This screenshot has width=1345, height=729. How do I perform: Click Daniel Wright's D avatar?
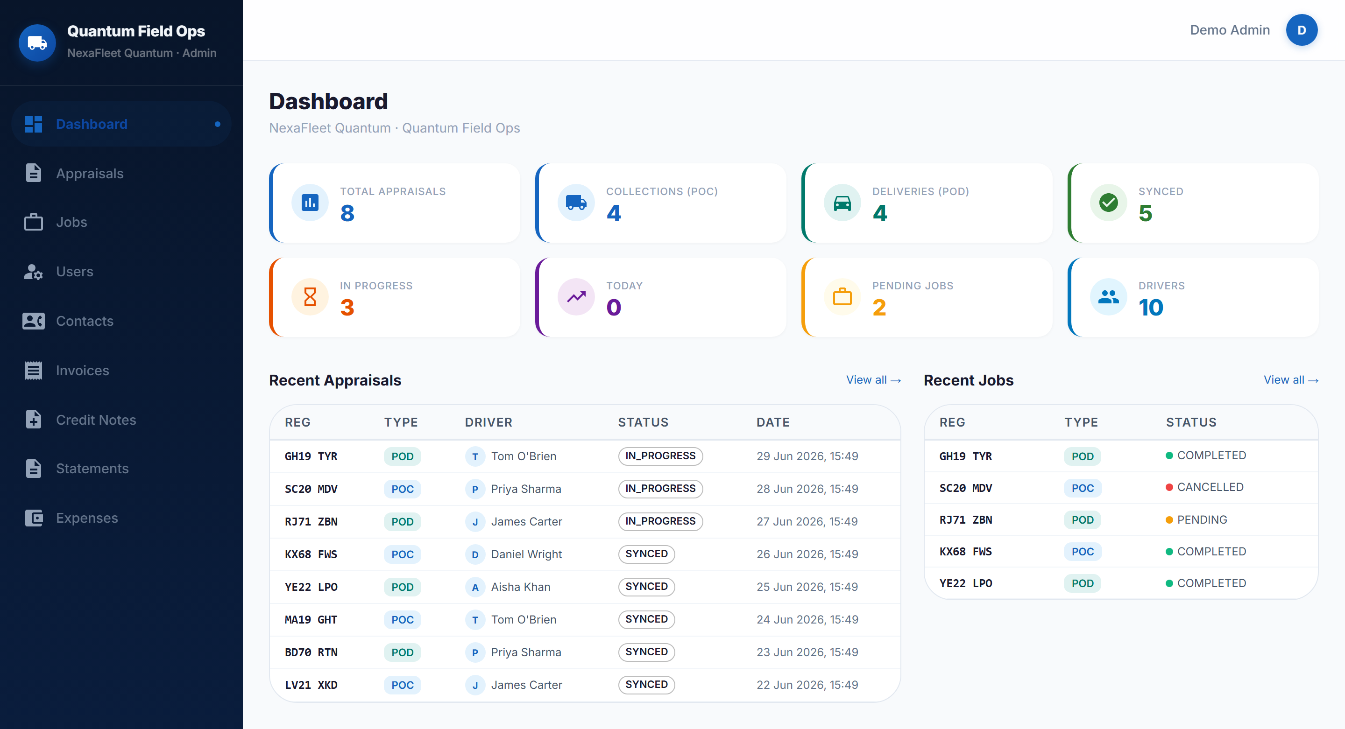coord(474,554)
